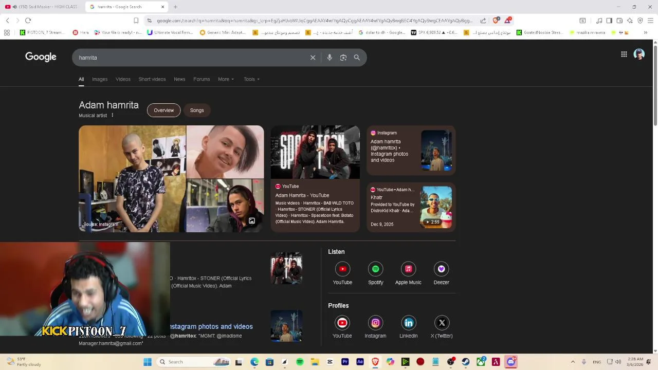Open Spotify from the Windows taskbar
This screenshot has height=370, width=658.
[x=300, y=362]
